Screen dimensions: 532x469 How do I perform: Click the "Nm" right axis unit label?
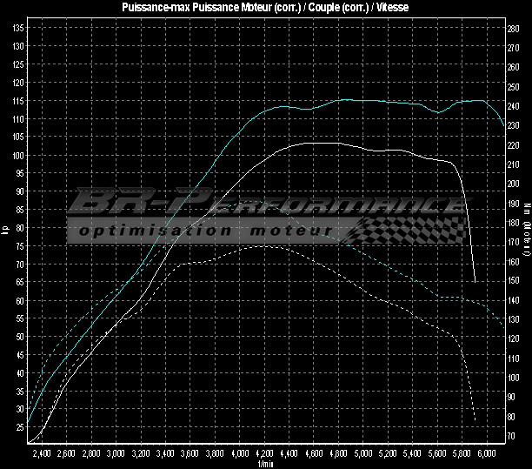(526, 209)
